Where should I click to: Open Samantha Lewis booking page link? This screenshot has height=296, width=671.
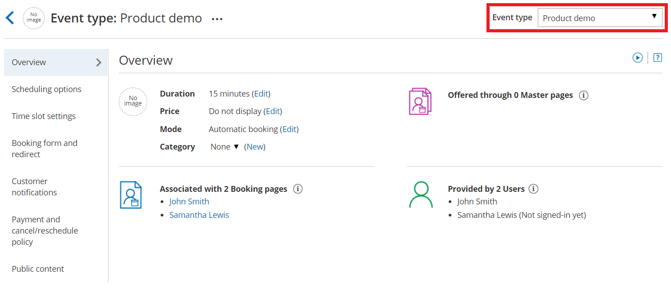click(x=199, y=215)
